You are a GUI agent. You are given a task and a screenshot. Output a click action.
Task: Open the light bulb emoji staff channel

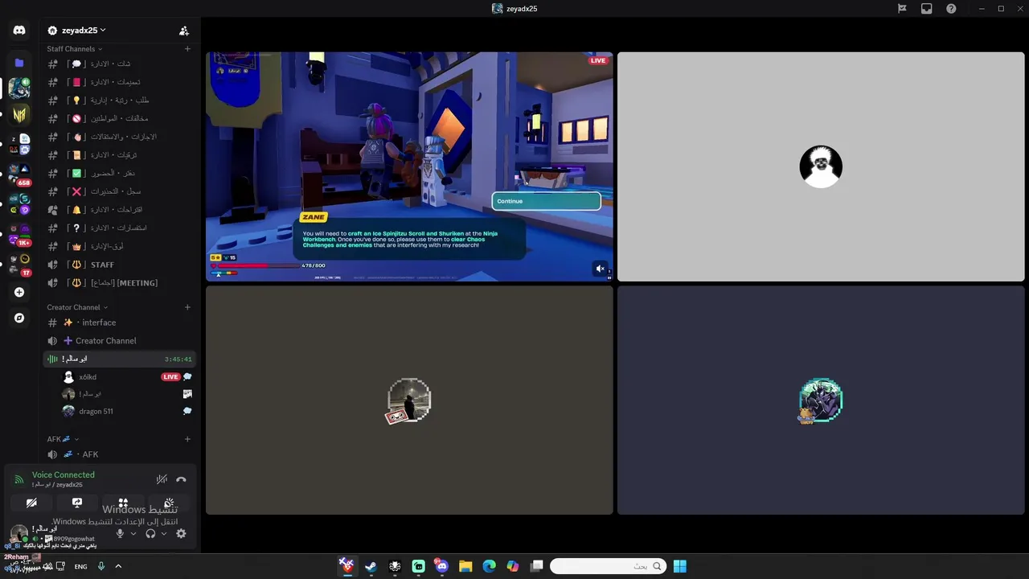click(x=119, y=101)
